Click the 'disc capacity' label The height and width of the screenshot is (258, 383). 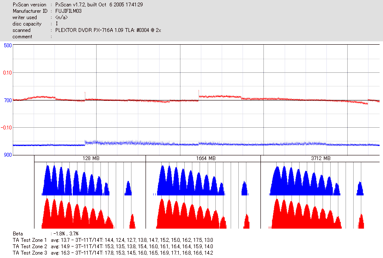tap(27, 24)
